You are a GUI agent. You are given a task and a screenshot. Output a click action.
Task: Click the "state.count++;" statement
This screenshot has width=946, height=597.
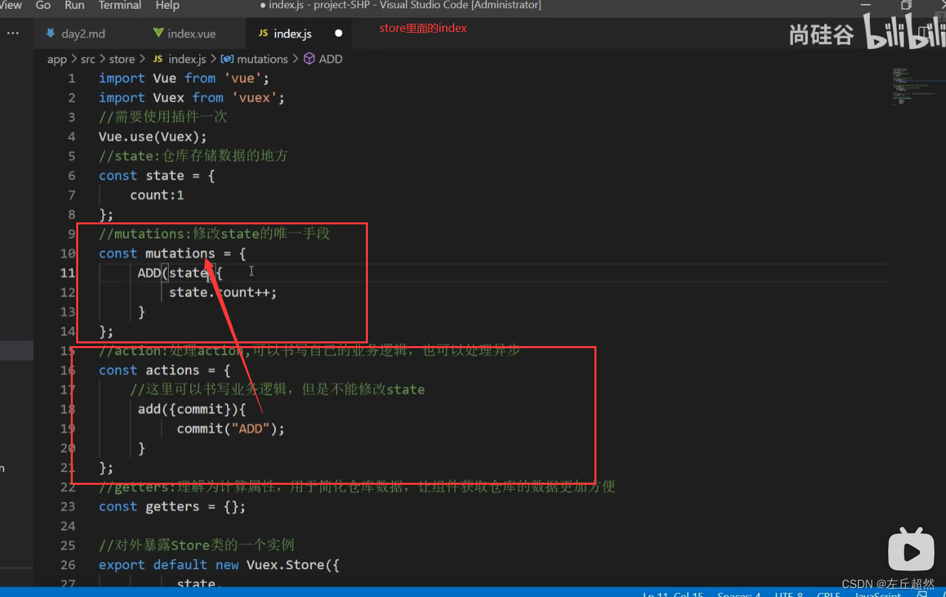pyautogui.click(x=223, y=292)
